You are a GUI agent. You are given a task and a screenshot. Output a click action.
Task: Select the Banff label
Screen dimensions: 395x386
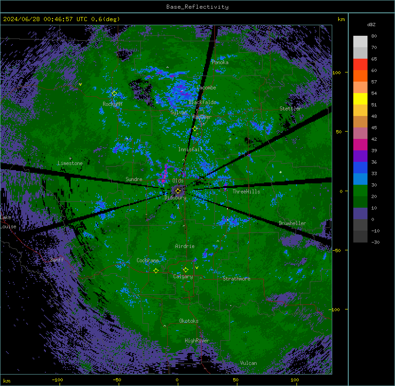pos(57,260)
